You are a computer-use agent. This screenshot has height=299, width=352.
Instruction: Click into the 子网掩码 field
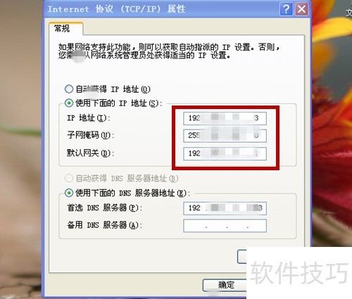225,136
